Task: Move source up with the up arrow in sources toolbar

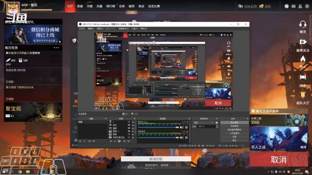Action: [124, 141]
